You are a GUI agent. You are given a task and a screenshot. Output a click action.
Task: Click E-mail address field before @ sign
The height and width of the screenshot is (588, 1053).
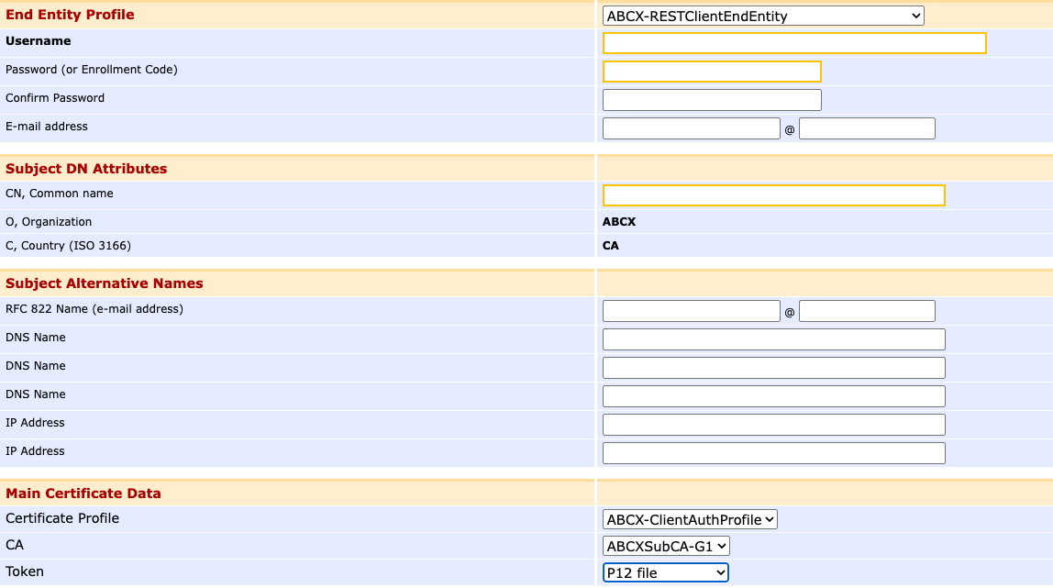691,128
